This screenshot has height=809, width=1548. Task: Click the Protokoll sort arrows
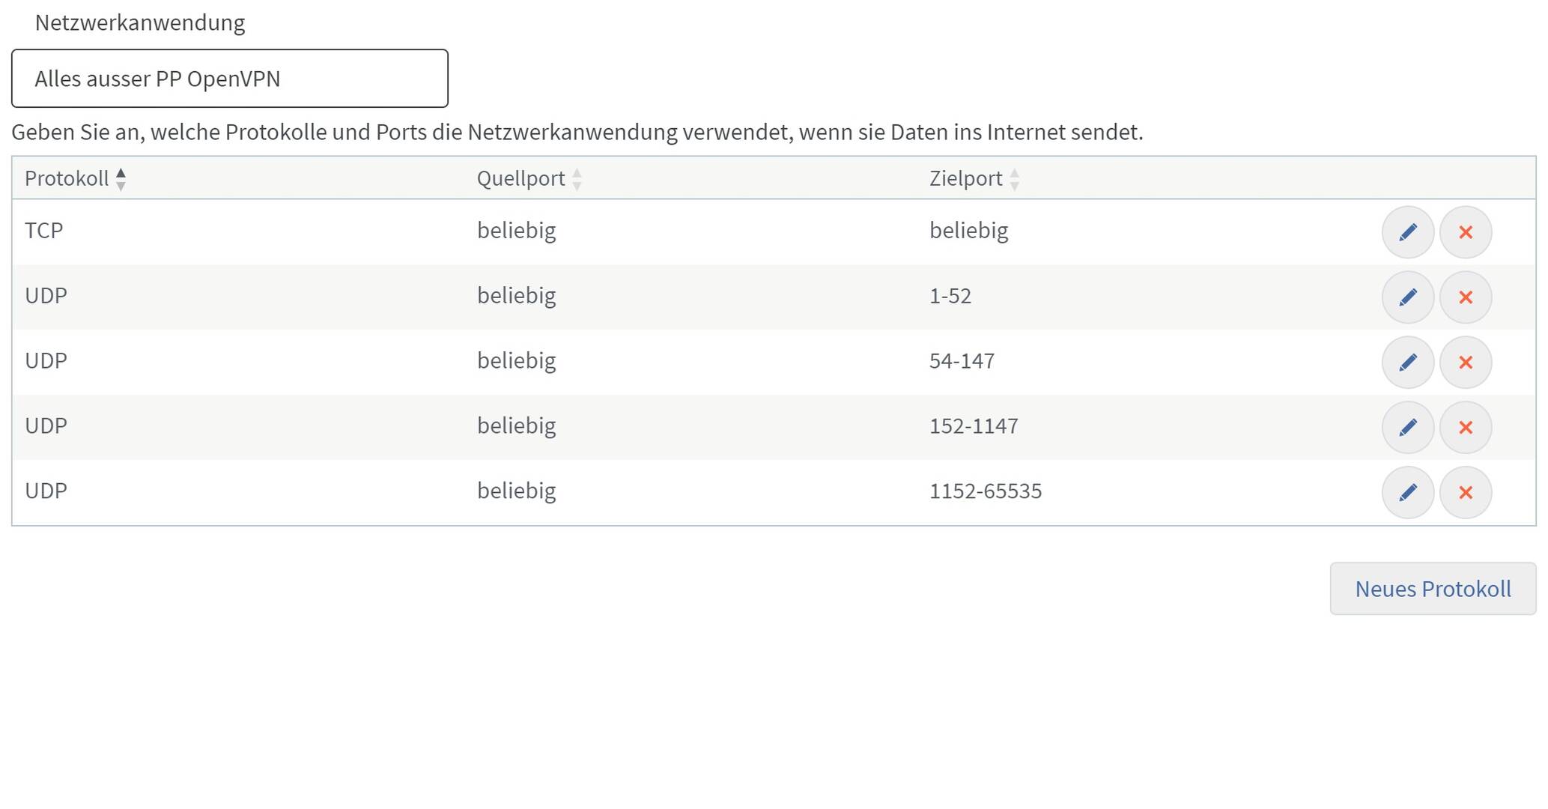pyautogui.click(x=121, y=179)
